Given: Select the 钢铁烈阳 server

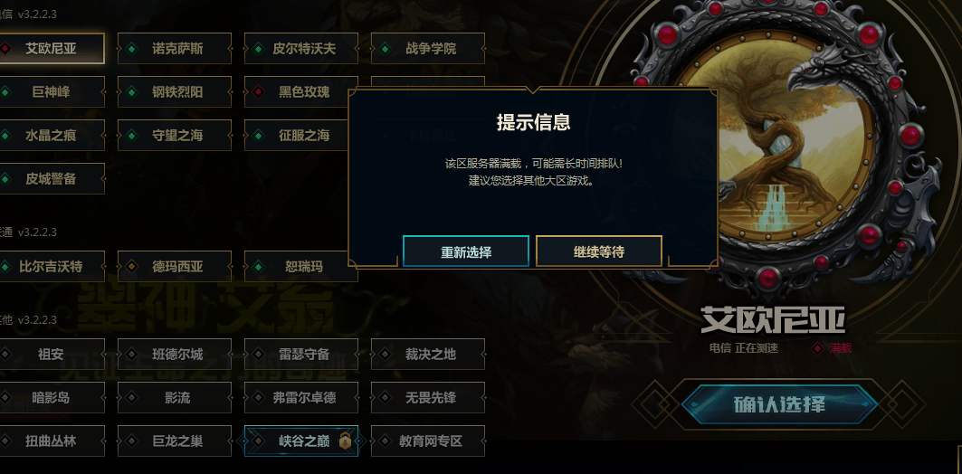Looking at the screenshot, I should (x=175, y=92).
